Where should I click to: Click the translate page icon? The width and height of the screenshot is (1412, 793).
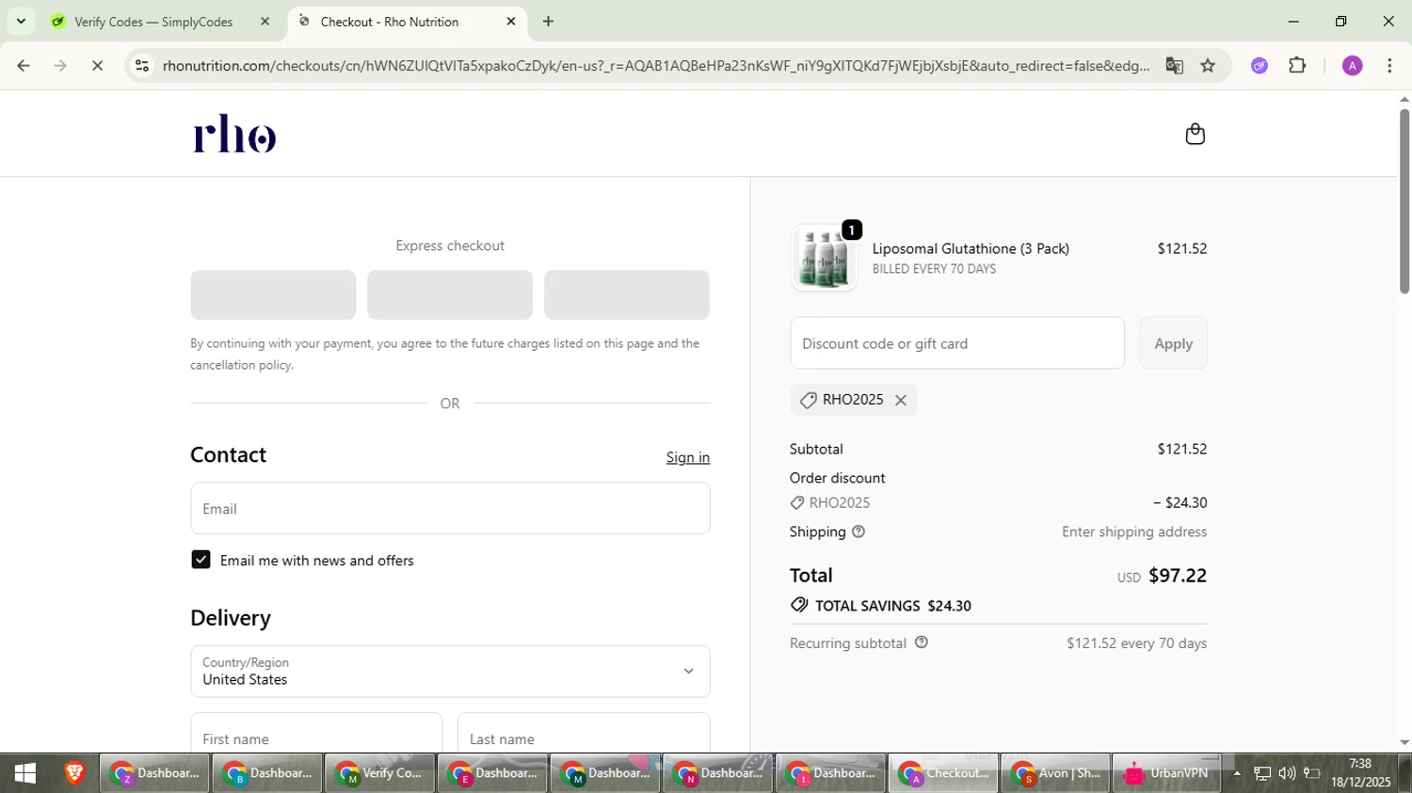(1174, 66)
